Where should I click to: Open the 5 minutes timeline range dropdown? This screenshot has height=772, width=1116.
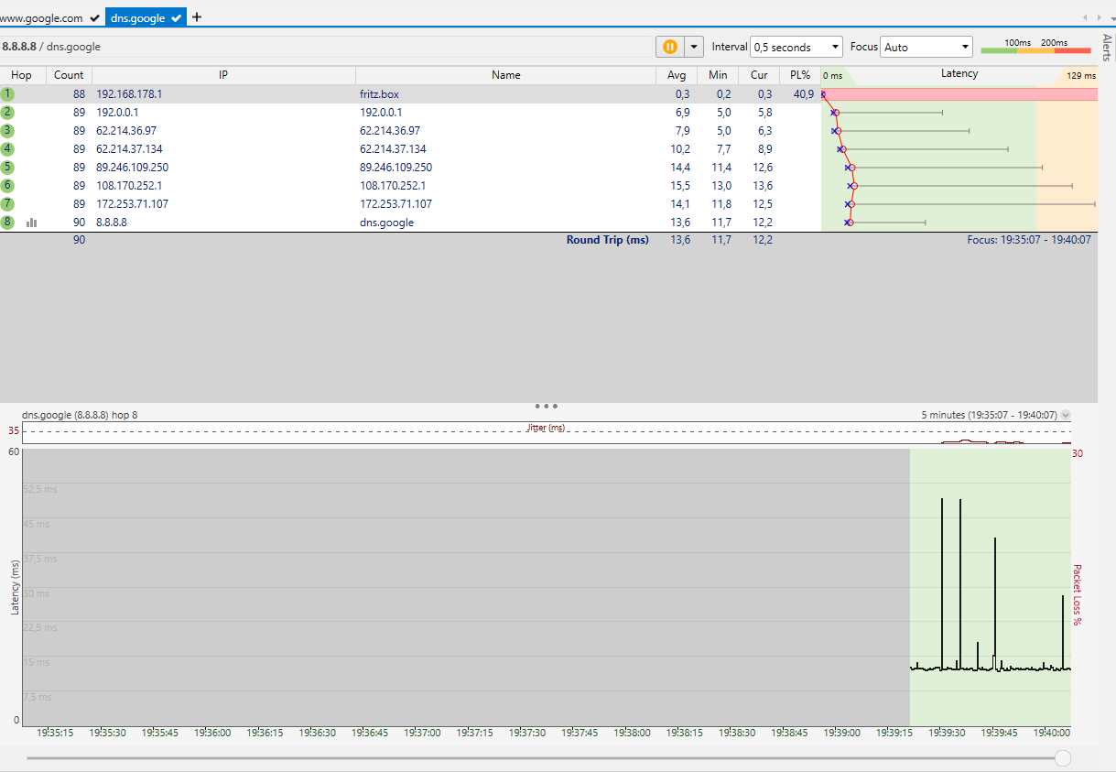click(x=1065, y=415)
